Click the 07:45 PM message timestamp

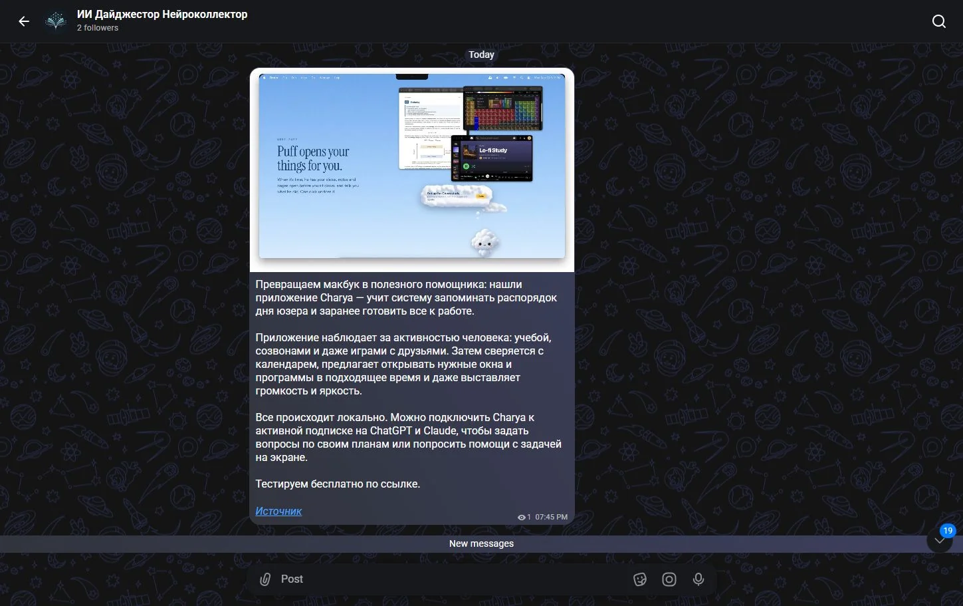coord(551,517)
